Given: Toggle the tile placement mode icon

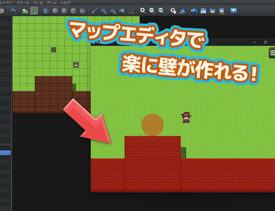Looking at the screenshot, I should [x=33, y=11].
